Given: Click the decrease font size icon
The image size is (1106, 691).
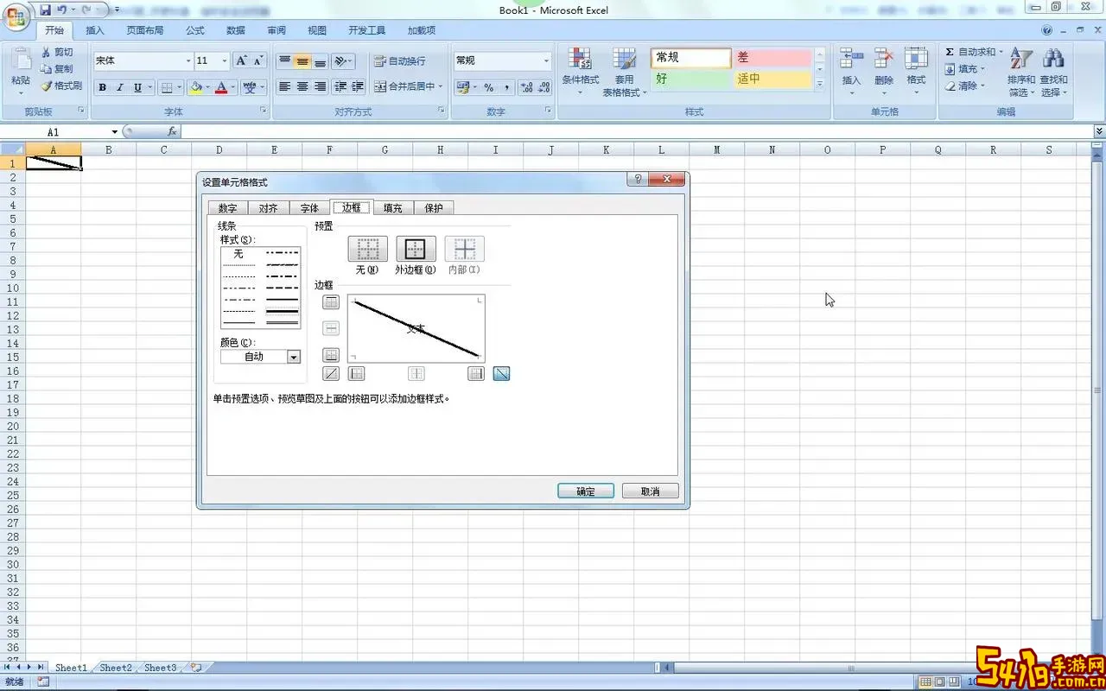Looking at the screenshot, I should coord(257,60).
